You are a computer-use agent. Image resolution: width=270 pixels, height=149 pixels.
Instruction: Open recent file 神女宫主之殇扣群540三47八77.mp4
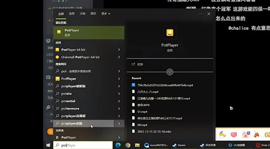click(x=160, y=118)
